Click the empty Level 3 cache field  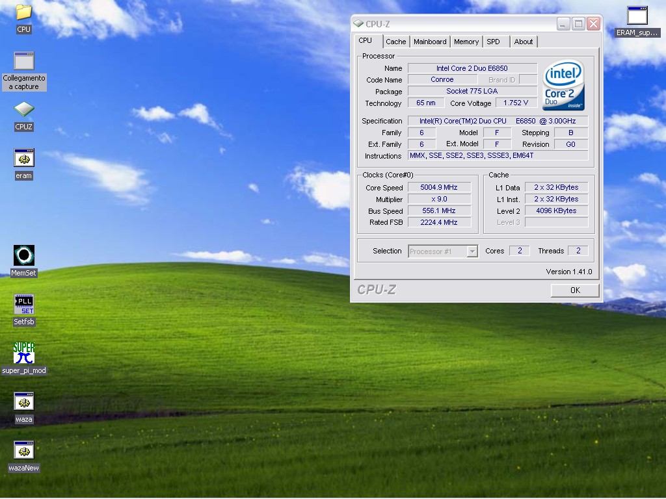pyautogui.click(x=557, y=222)
